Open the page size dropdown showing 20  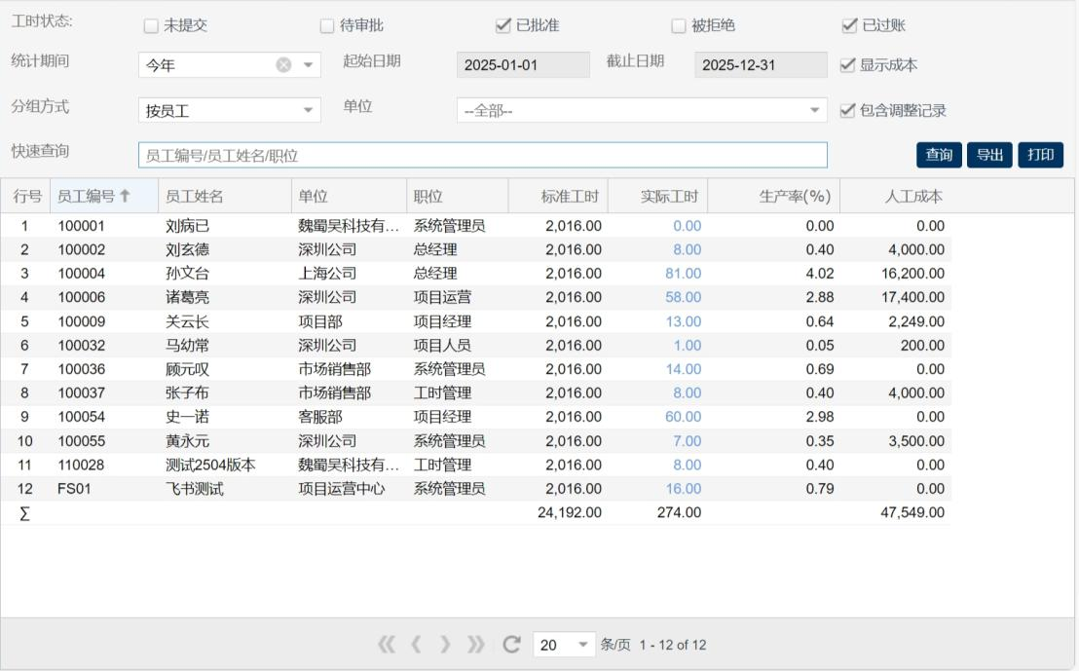click(x=583, y=645)
